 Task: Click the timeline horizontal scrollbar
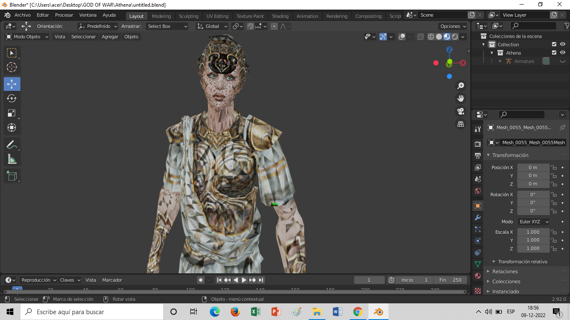coord(235,292)
